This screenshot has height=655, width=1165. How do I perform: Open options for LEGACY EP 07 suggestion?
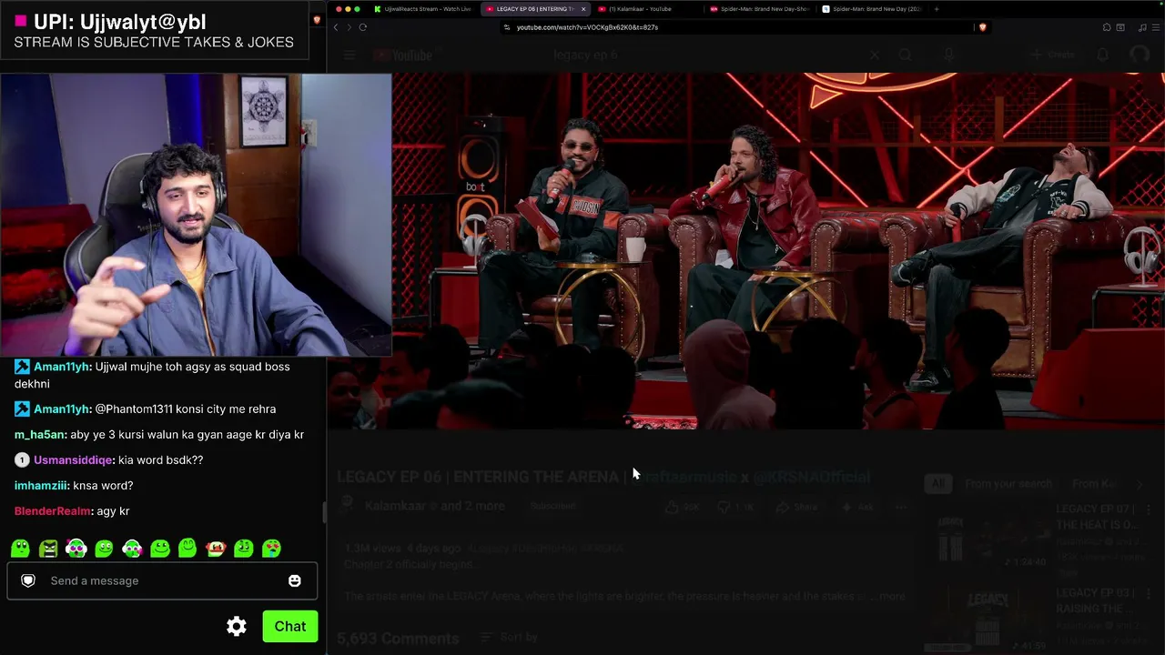(1149, 510)
